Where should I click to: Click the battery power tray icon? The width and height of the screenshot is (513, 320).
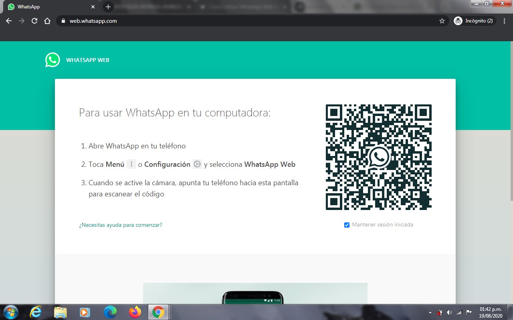tap(440, 312)
